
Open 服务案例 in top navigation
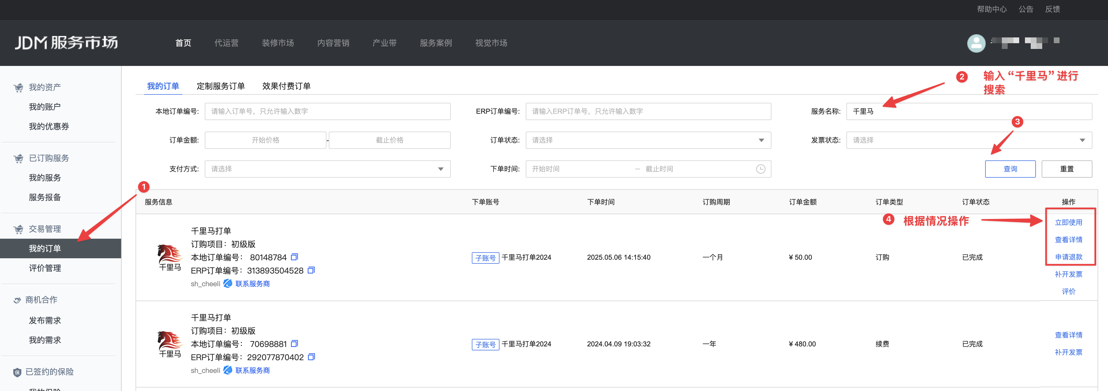pos(436,43)
